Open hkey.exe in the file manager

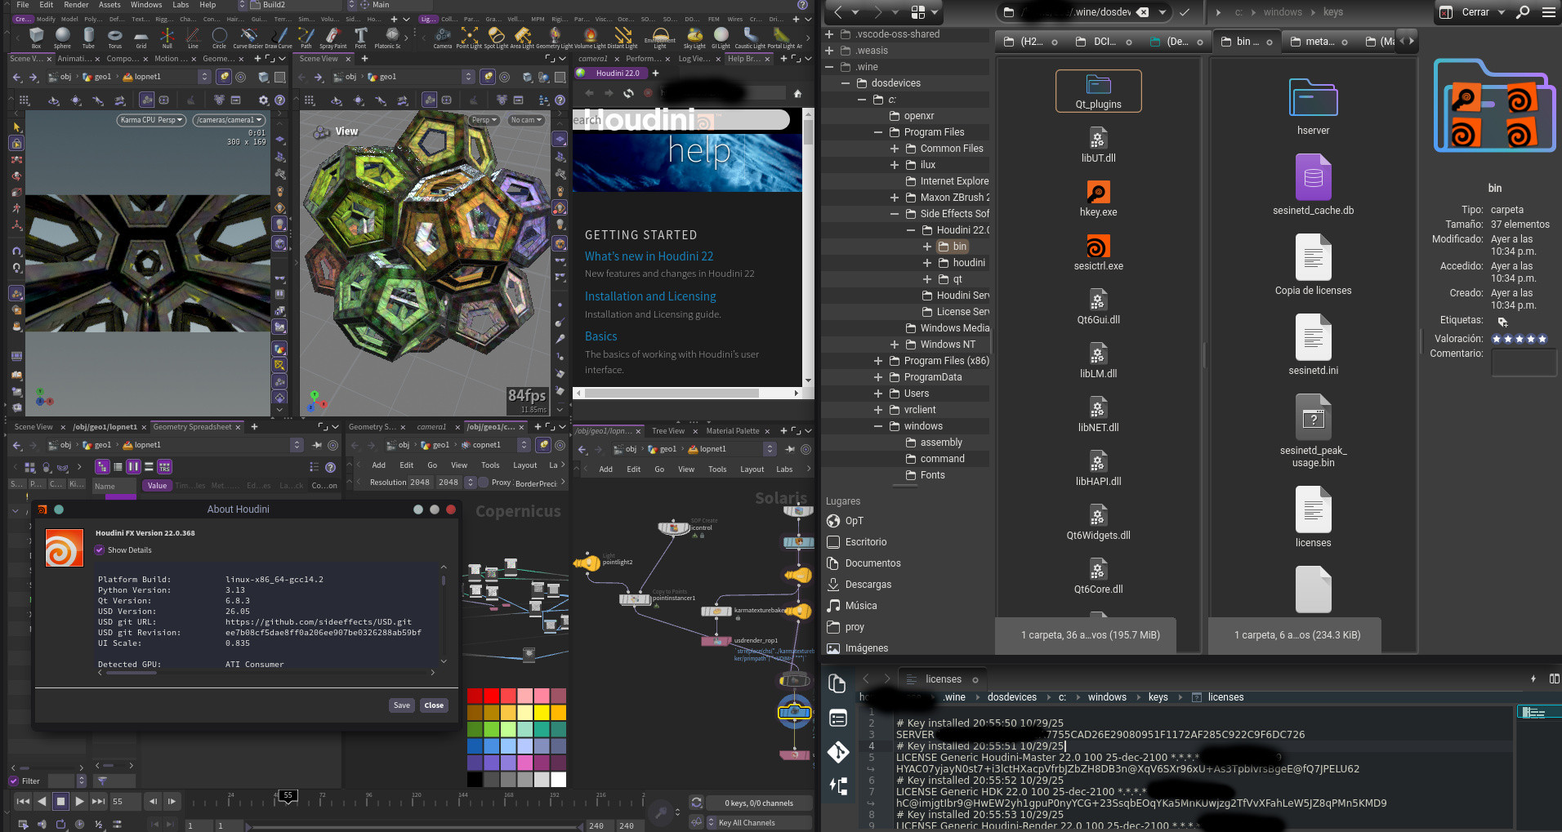click(x=1098, y=200)
